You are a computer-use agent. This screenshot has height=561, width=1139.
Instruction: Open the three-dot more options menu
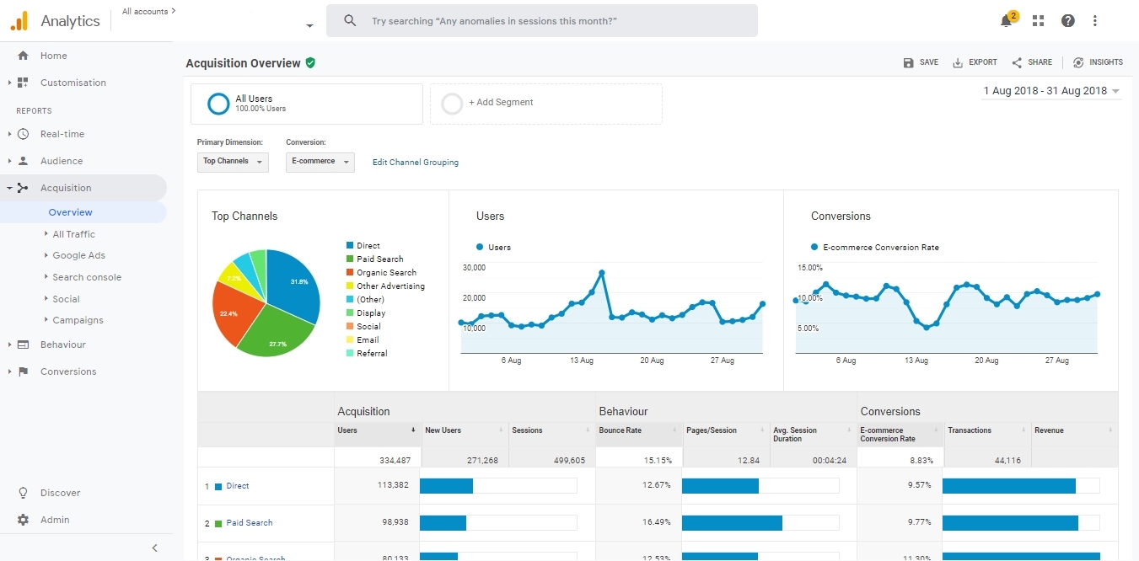1095,21
